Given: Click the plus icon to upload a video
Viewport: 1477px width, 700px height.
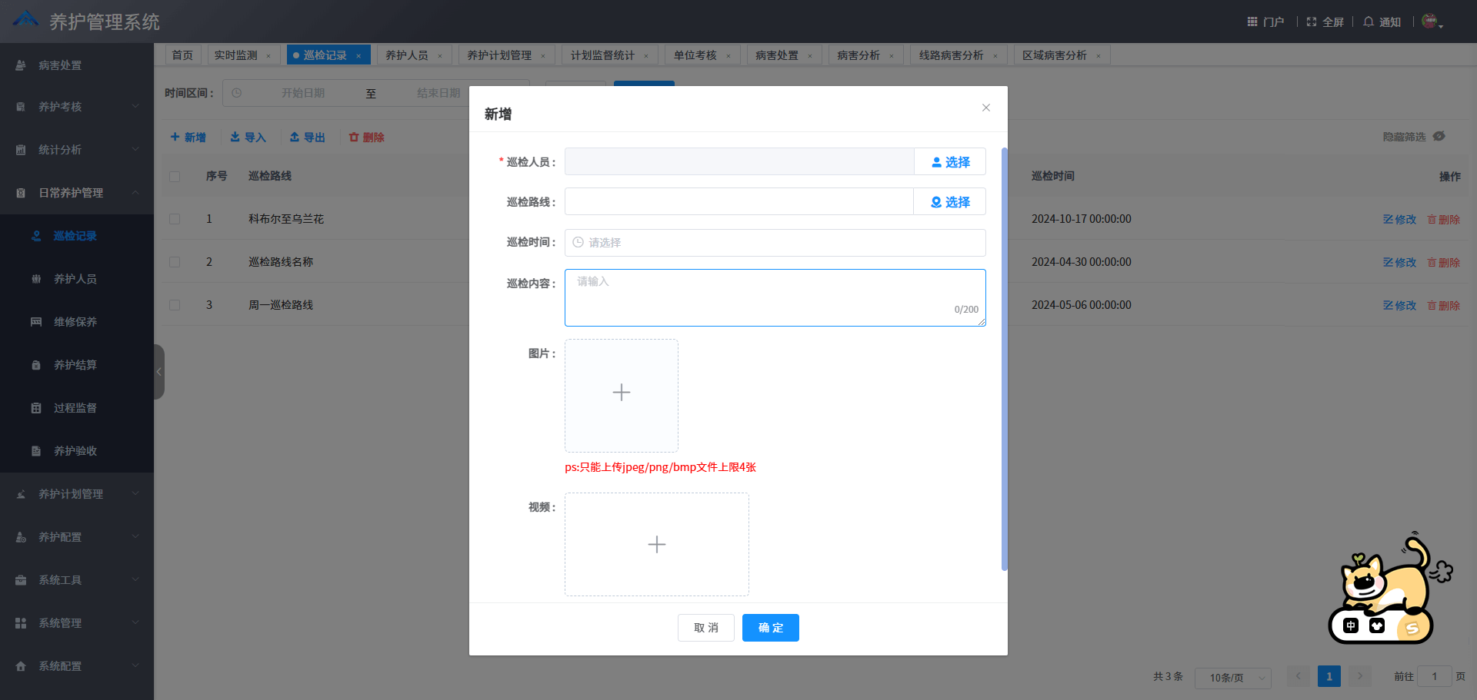Looking at the screenshot, I should click(x=656, y=545).
